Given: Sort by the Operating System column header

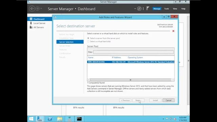Looking at the screenshot, I should (x=135, y=57).
